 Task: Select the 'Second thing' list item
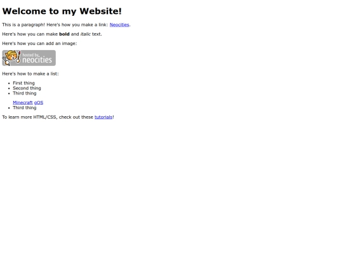point(27,88)
